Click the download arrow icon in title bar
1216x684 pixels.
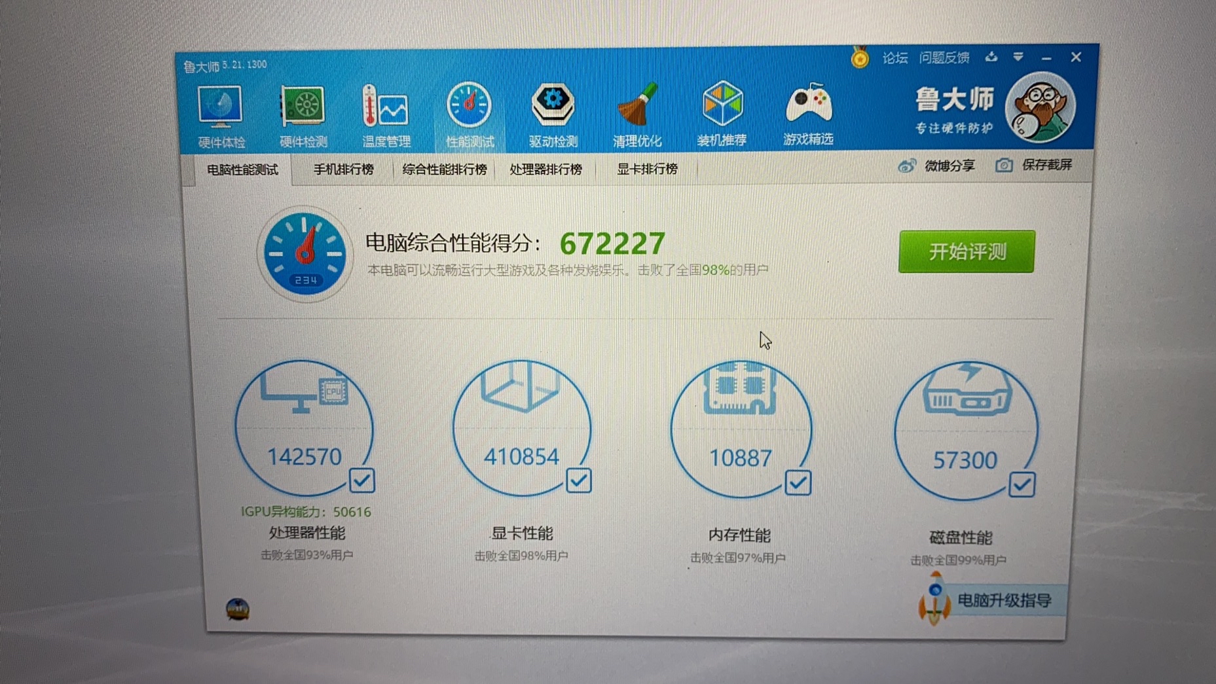(991, 57)
